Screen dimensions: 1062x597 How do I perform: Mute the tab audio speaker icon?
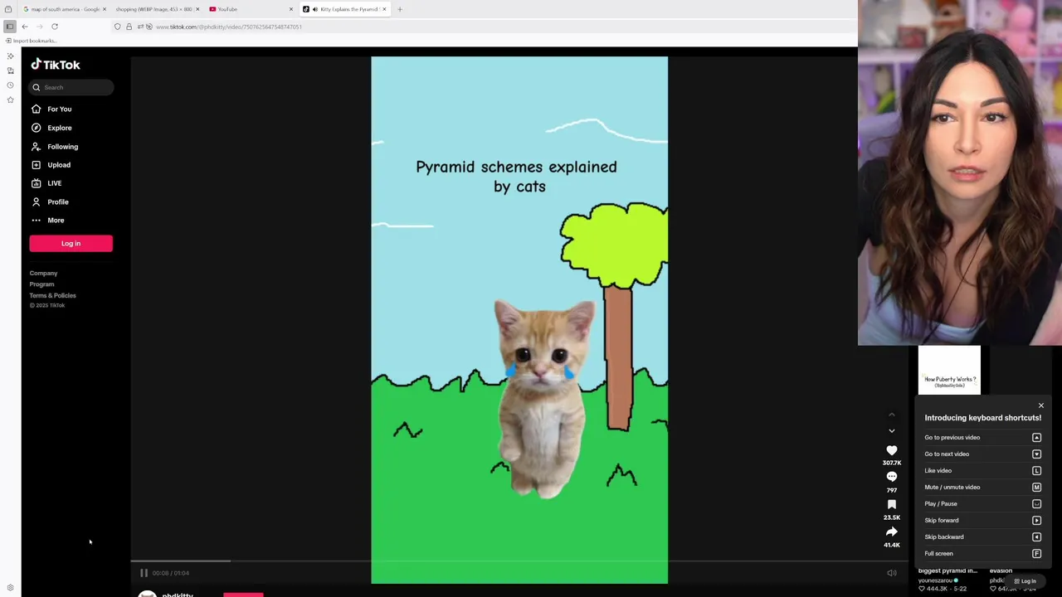click(314, 9)
